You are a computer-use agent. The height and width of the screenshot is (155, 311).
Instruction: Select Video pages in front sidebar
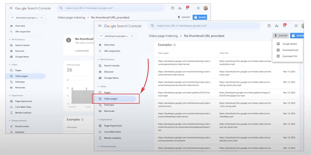pyautogui.click(x=115, y=99)
